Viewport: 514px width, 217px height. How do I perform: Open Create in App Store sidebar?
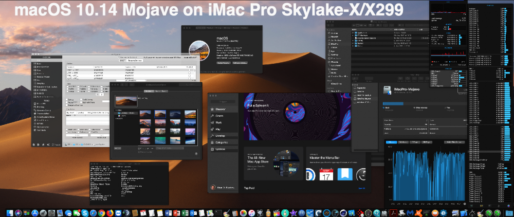click(224, 116)
